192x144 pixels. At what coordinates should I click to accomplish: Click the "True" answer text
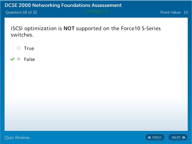click(x=29, y=48)
